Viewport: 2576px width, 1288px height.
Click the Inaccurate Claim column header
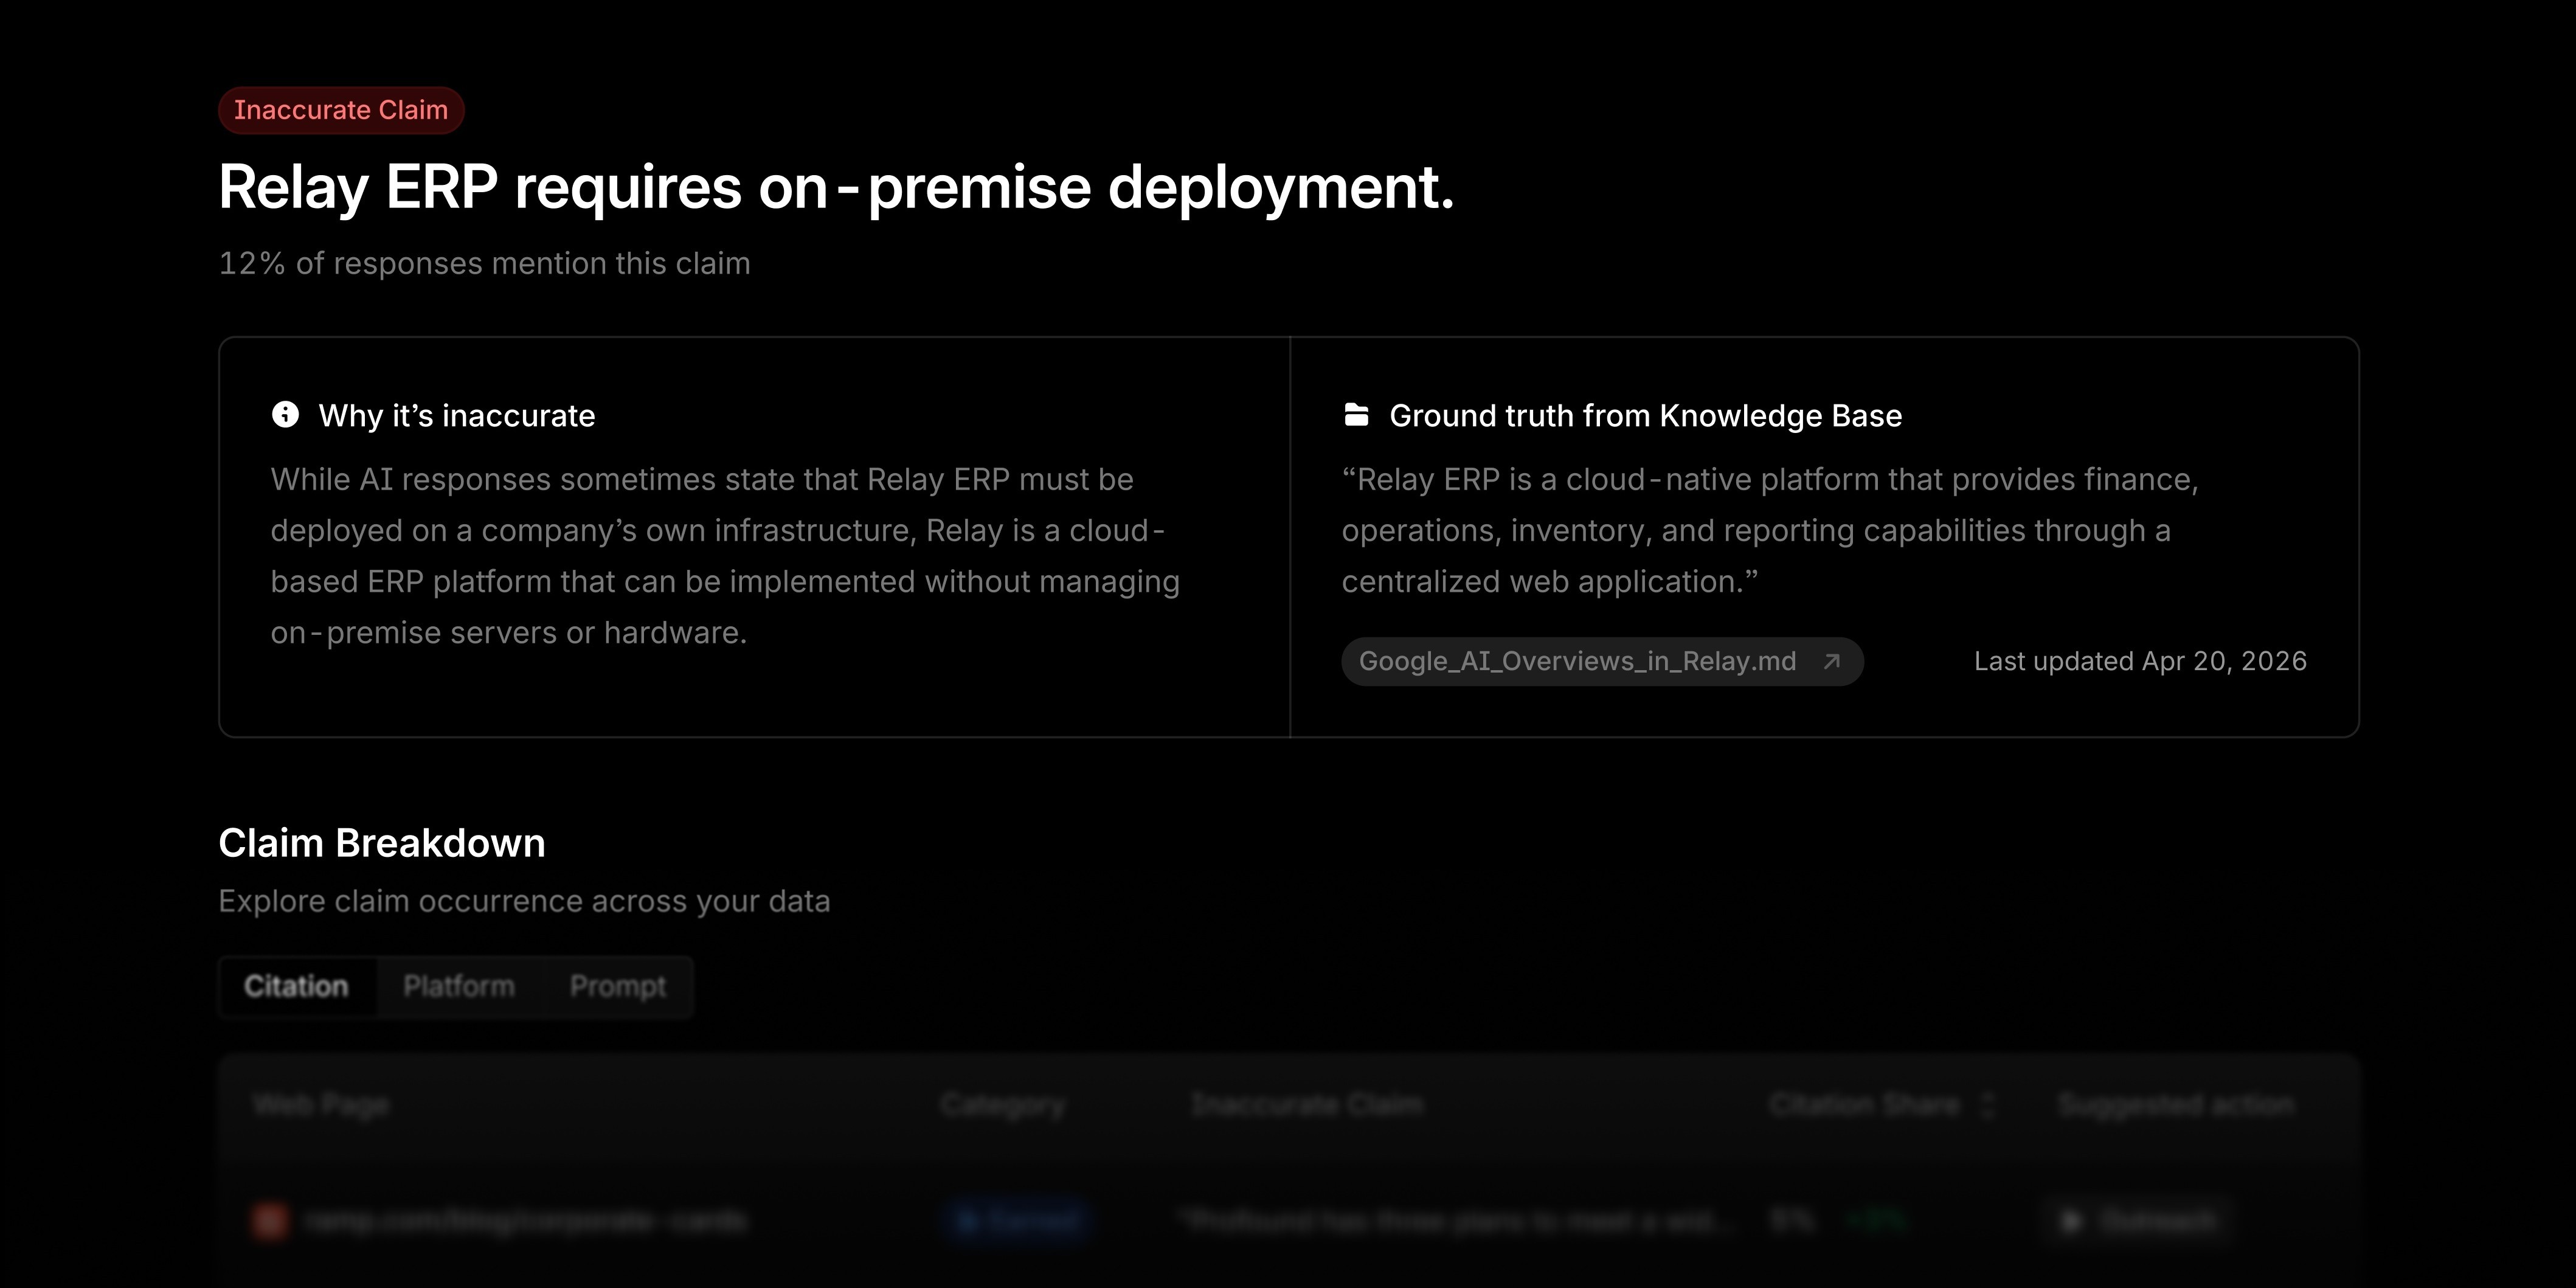pos(1307,1105)
